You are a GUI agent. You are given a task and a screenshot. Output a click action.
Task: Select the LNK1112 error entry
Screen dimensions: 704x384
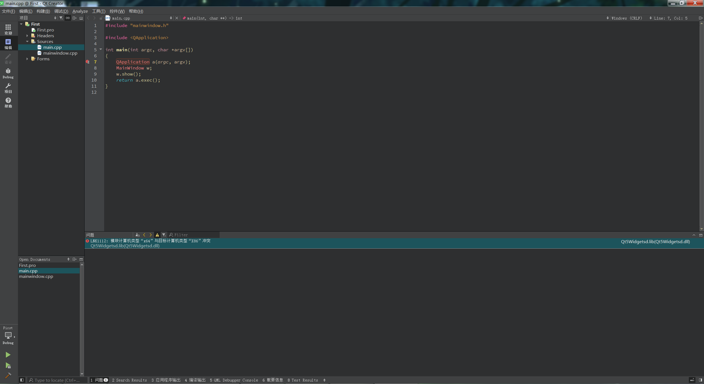(x=394, y=243)
